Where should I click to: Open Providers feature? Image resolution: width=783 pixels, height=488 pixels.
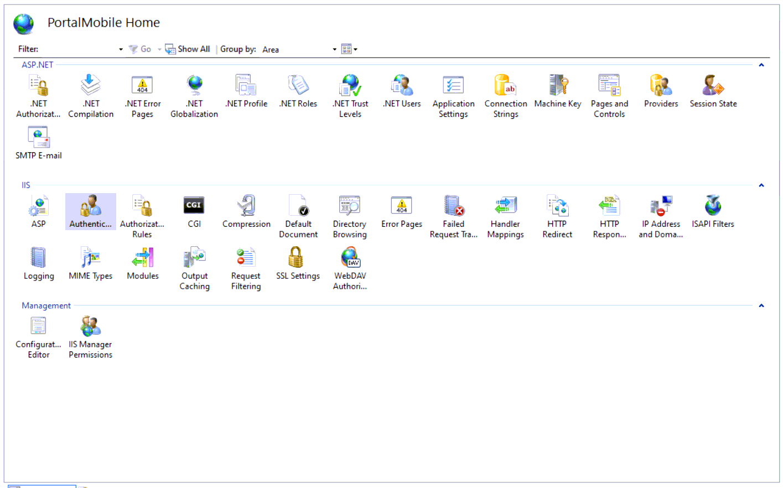[661, 92]
